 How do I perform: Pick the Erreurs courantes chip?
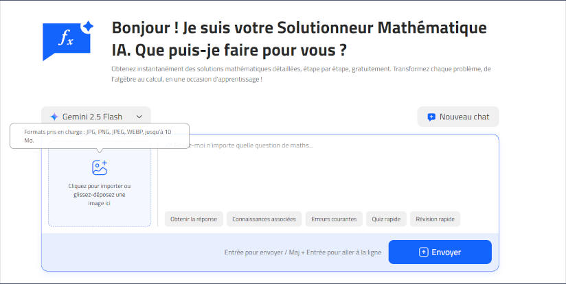click(333, 219)
